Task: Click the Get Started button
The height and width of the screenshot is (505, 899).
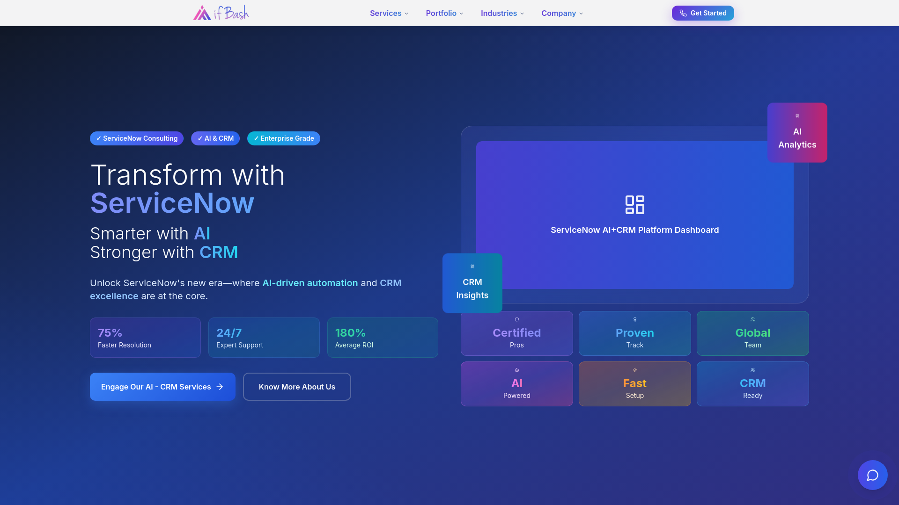Action: pyautogui.click(x=702, y=13)
